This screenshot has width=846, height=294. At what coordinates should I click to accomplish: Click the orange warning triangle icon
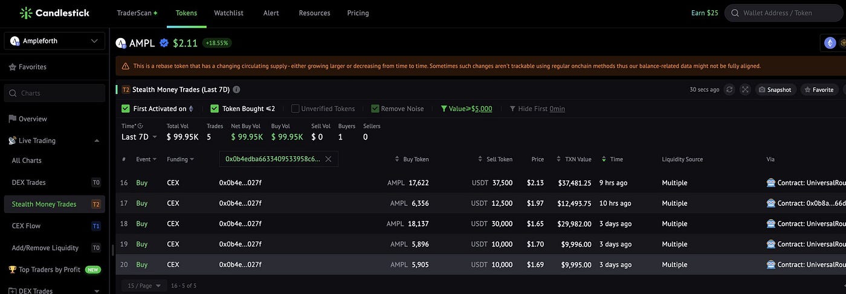click(125, 66)
